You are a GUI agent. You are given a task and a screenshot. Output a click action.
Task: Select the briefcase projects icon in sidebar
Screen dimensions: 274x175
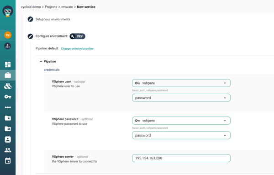click(8, 75)
